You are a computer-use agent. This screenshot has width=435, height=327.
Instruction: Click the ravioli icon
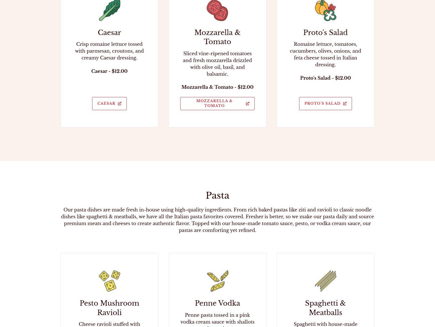pos(109,281)
